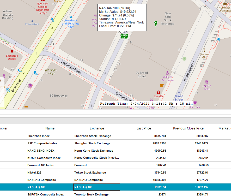The width and height of the screenshot is (231, 196).
Task: Click Korea Composite Stock Price exchange cell
Action: pyautogui.click(x=97, y=158)
